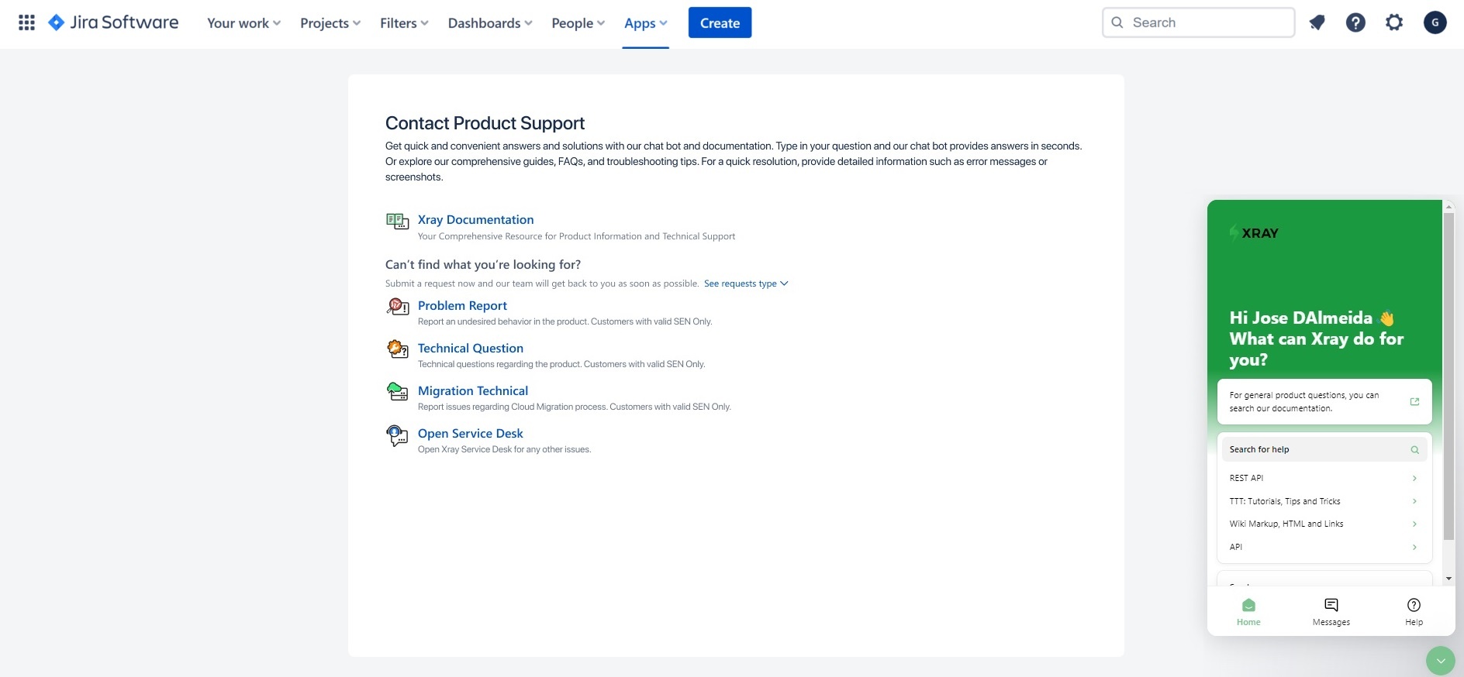The height and width of the screenshot is (677, 1464).
Task: Click the chat widget scroll up arrow
Action: 1448,207
